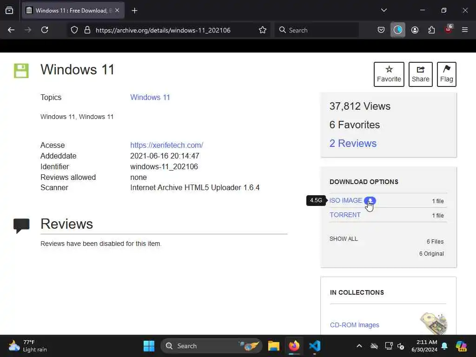
Task: Open the CD-ROM Images collection
Action: point(354,325)
